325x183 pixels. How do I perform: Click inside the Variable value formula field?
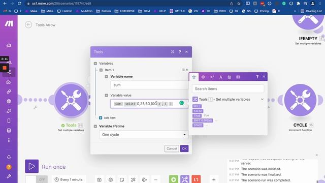[x=149, y=104]
